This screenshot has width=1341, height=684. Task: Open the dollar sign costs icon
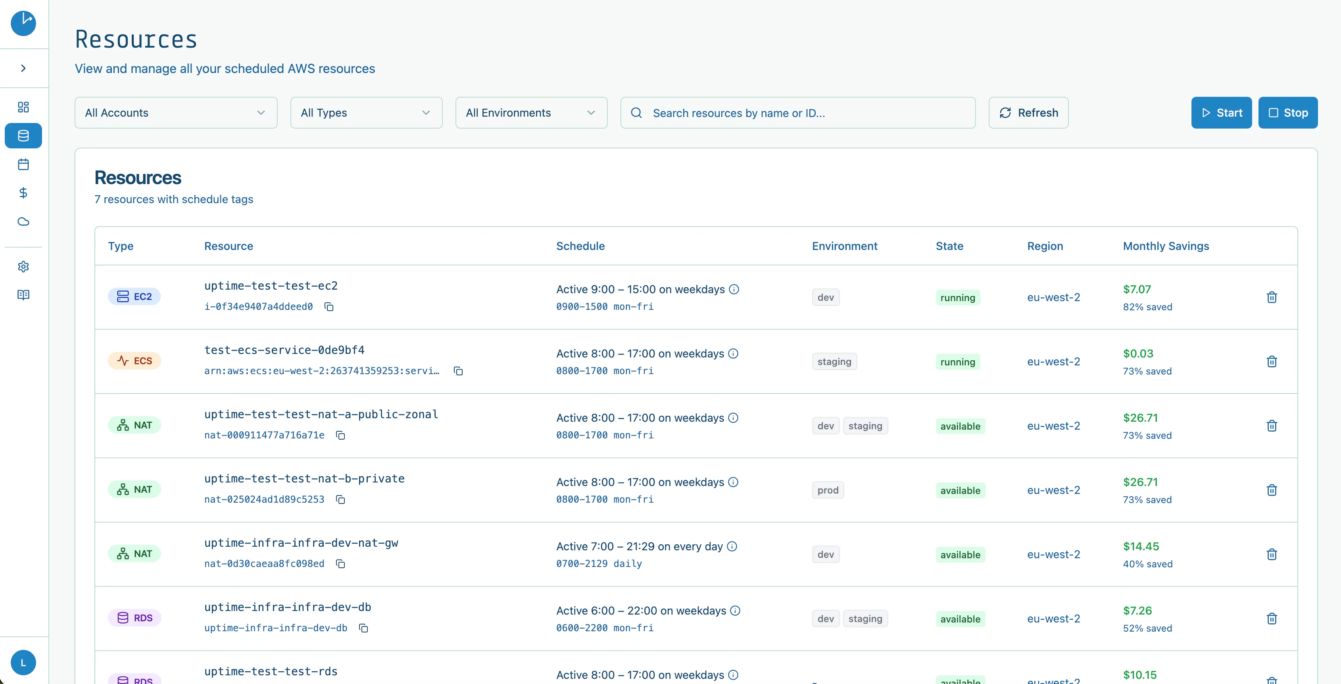pos(23,193)
